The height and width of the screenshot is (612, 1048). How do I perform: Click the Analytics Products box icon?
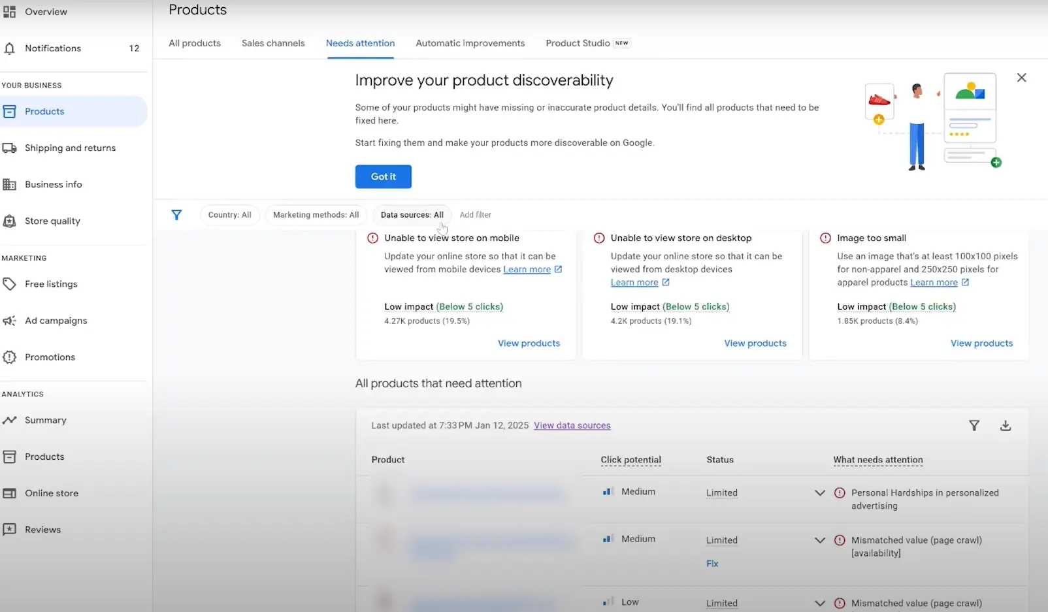(9, 457)
